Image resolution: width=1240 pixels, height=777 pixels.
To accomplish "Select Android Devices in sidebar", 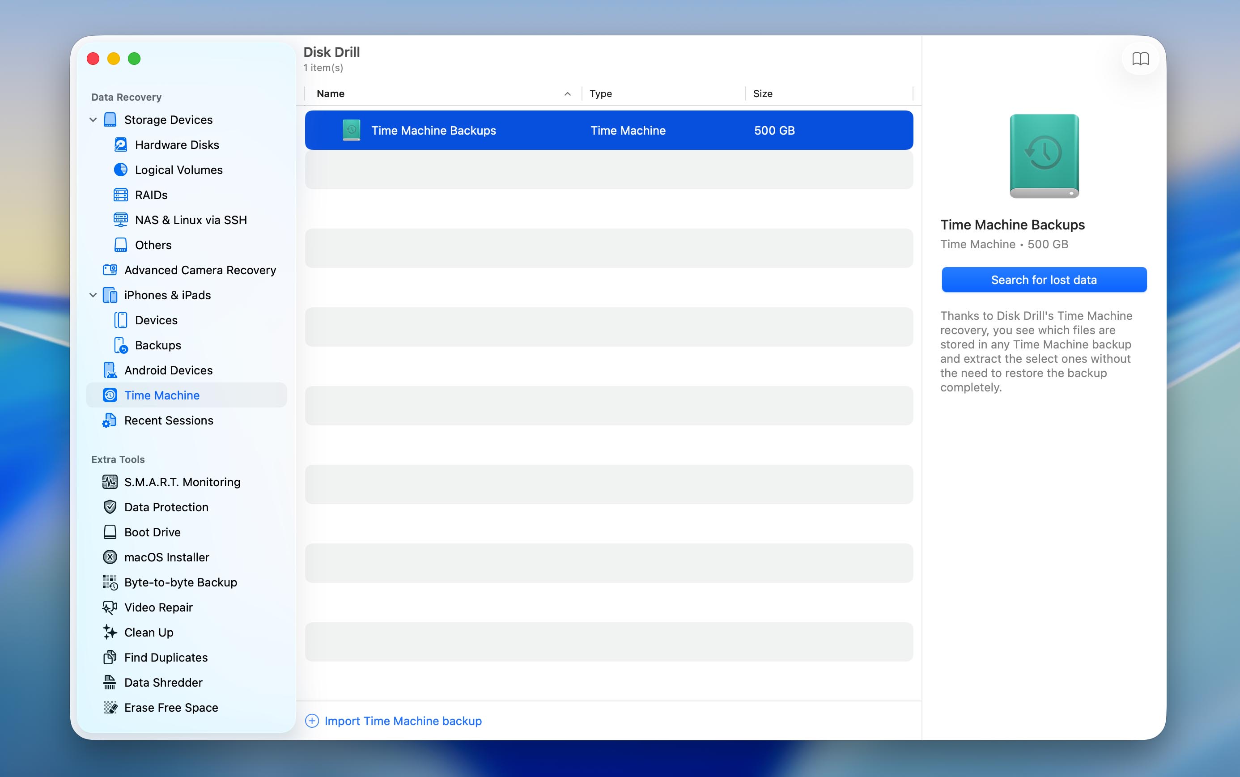I will tap(187, 370).
